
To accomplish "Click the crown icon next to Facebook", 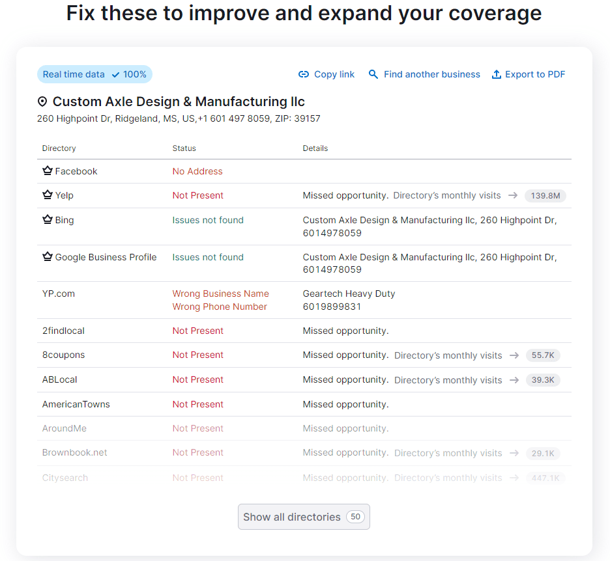I will [48, 171].
